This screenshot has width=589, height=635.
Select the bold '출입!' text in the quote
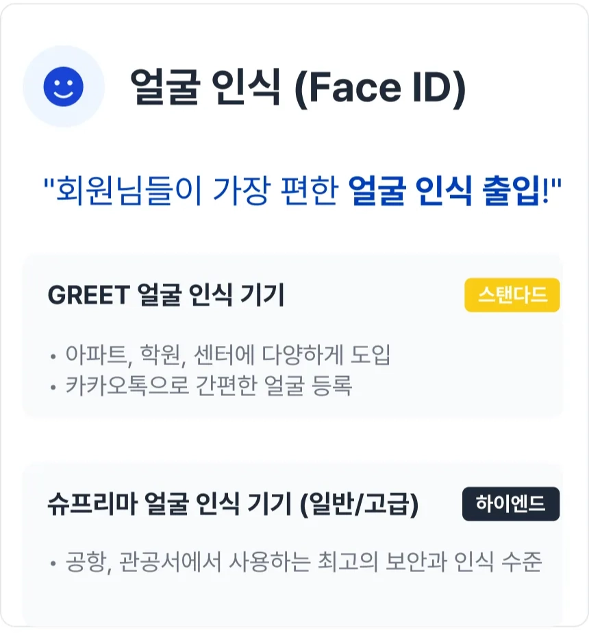[x=521, y=192]
